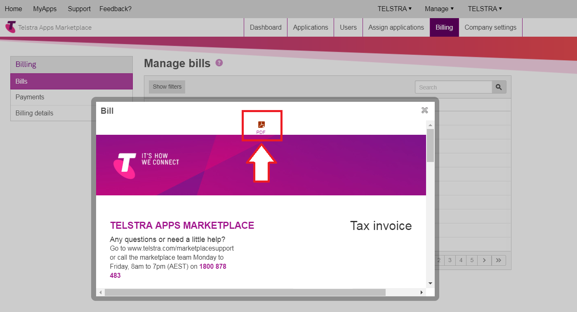Open the Feedback? link
Screen dimensions: 577x312
[115, 9]
